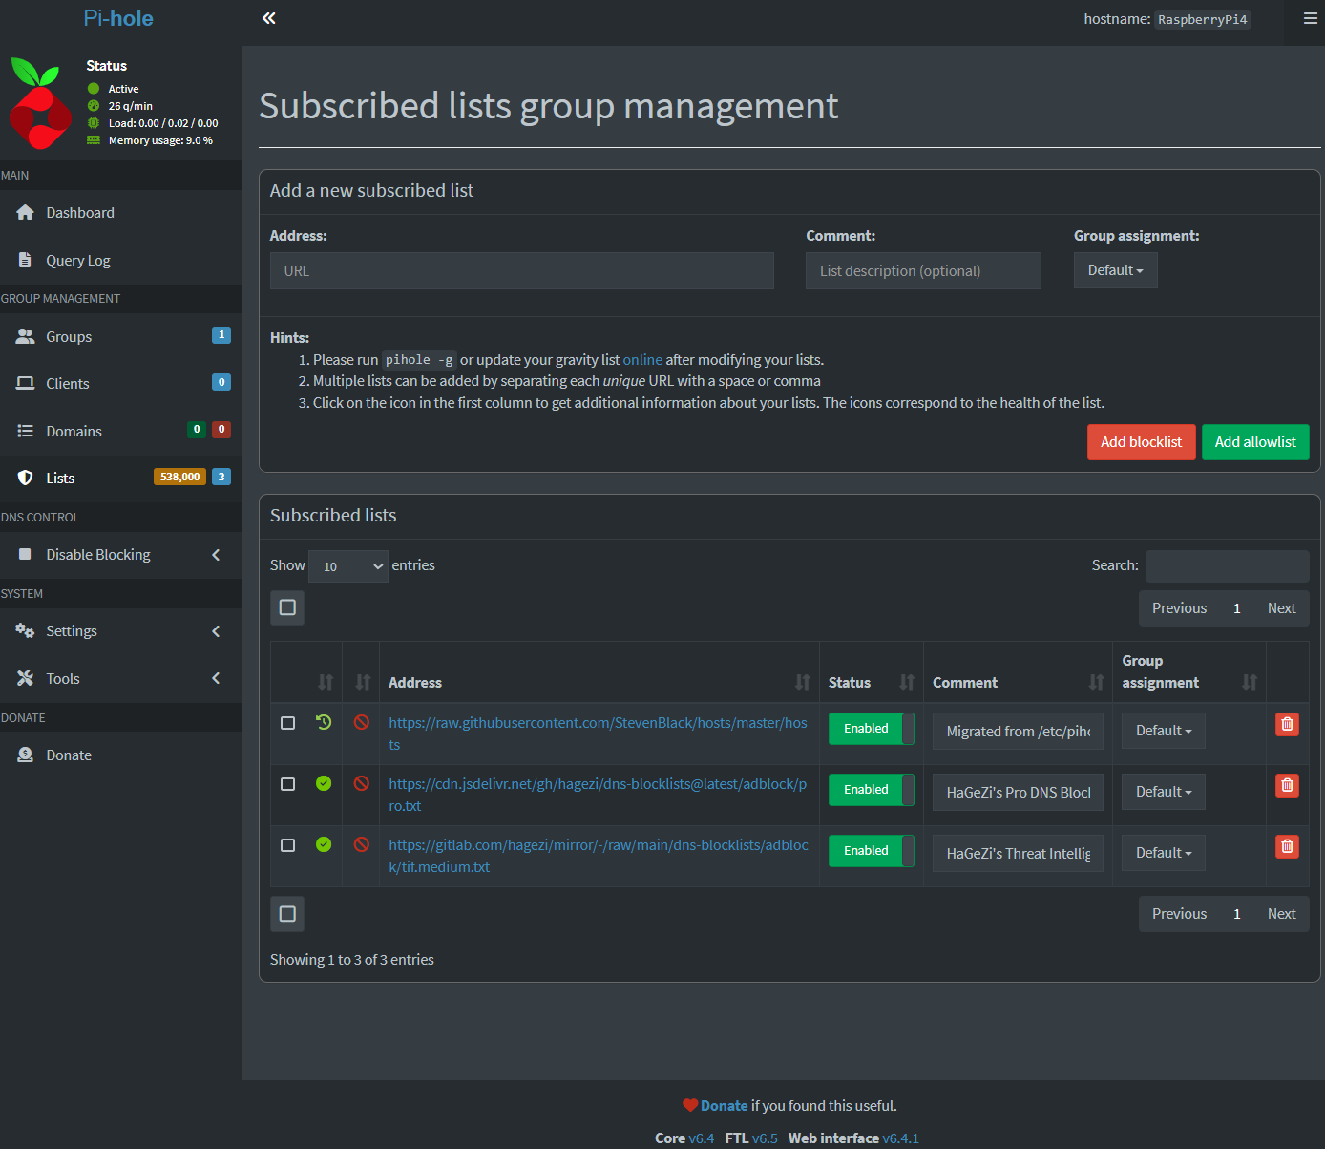This screenshot has width=1325, height=1149.
Task: Click green check icon for HaGeZi Pro list
Action: 324,784
